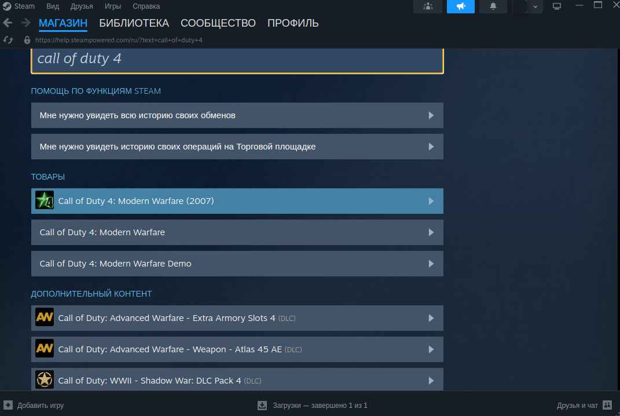Click arrow on Modern Warfare Demo row

[x=431, y=264]
